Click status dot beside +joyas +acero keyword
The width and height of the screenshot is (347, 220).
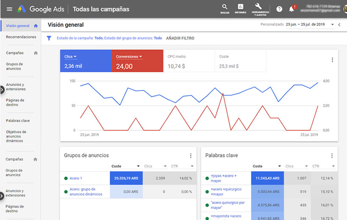click(207, 179)
